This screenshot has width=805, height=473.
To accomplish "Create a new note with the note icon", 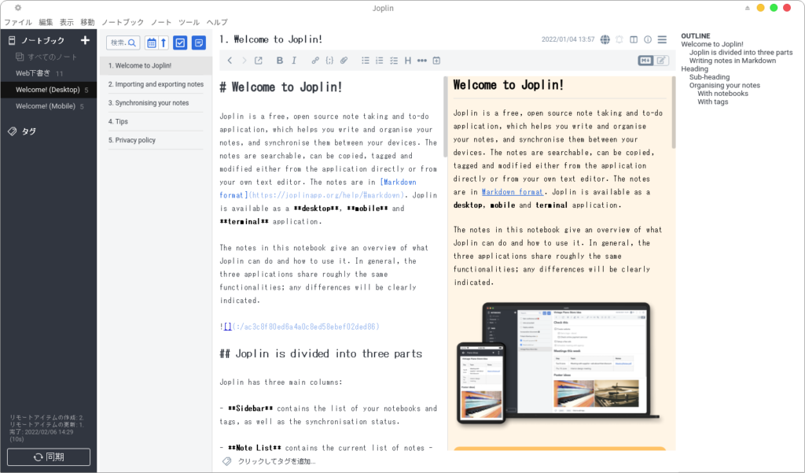I will (199, 42).
